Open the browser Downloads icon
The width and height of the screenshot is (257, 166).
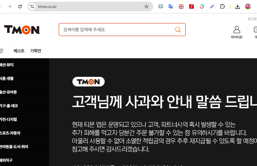[x=238, y=7]
